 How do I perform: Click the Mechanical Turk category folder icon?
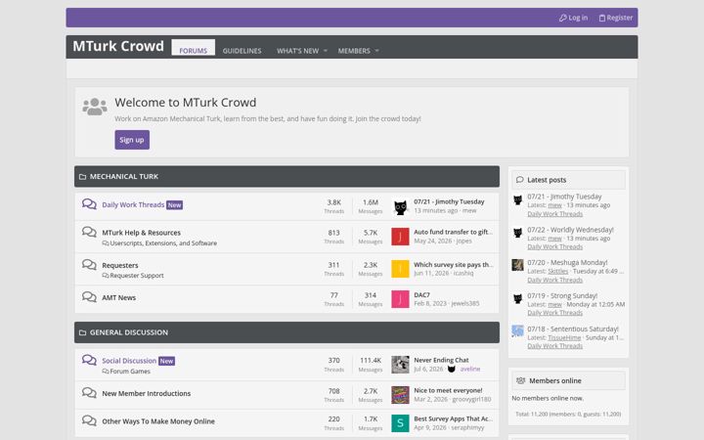pos(82,177)
